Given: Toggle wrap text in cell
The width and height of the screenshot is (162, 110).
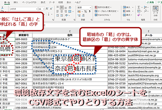Looking at the screenshot, I should pyautogui.click(x=70, y=7).
